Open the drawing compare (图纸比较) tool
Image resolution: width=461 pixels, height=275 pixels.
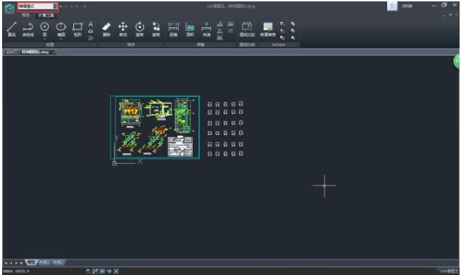[247, 29]
